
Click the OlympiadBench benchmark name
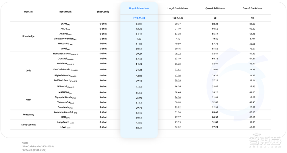tap(65, 98)
